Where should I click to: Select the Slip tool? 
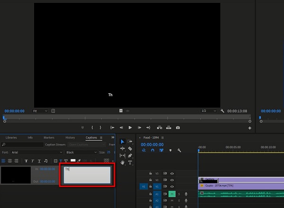point(123,155)
